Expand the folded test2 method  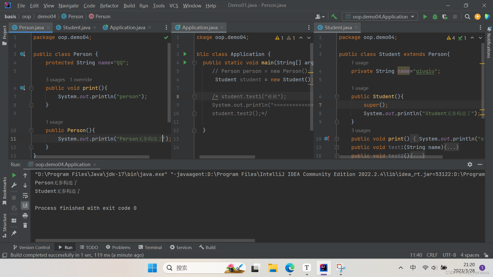[x=337, y=156]
